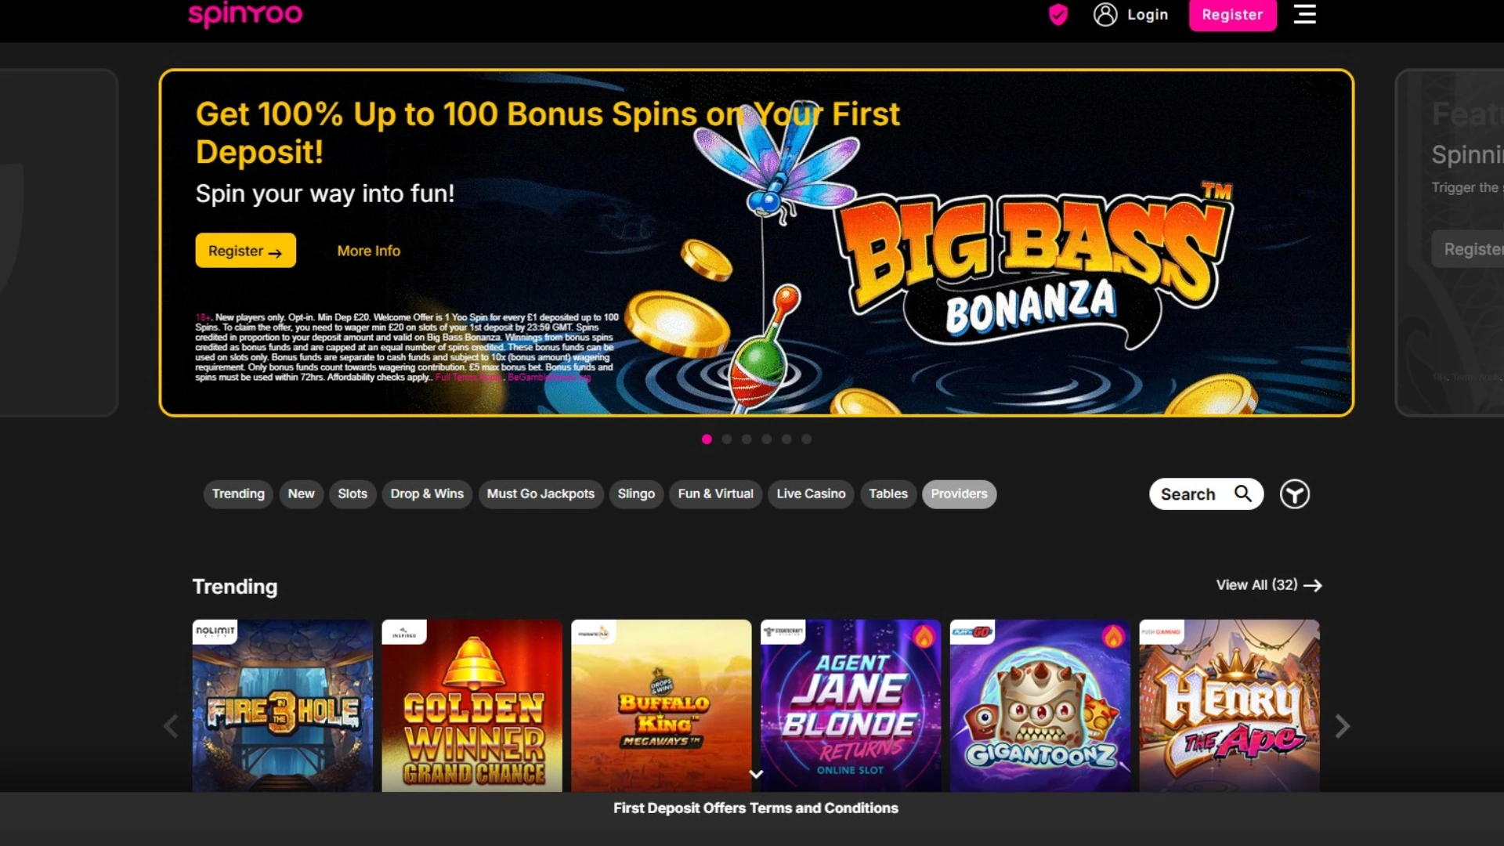Select the first carousel dot
The height and width of the screenshot is (846, 1504).
click(707, 439)
